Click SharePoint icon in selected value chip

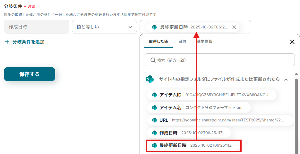pos(154,27)
